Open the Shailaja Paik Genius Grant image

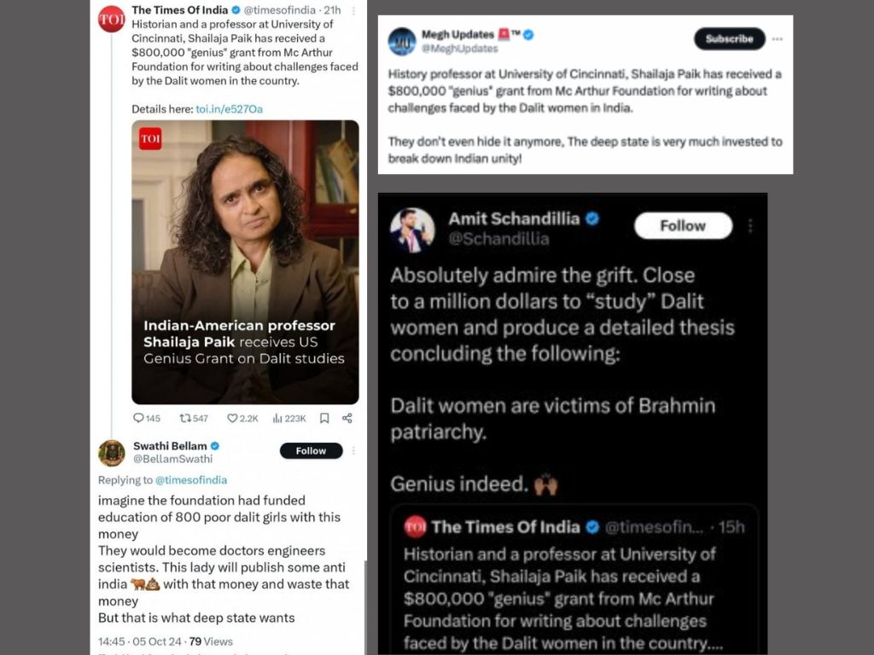click(245, 261)
